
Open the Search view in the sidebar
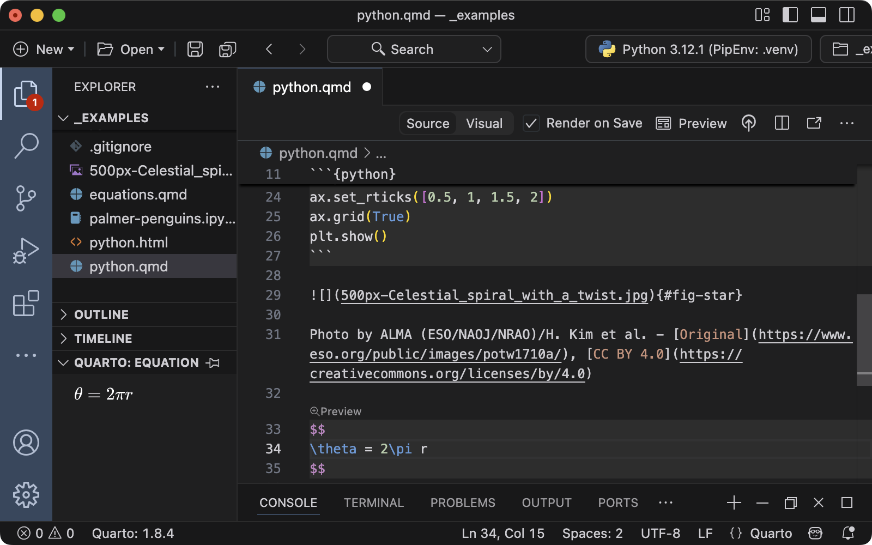(x=26, y=146)
